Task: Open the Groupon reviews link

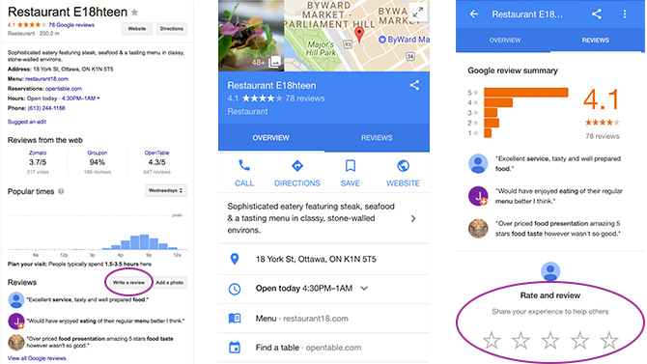Action: pos(98,153)
